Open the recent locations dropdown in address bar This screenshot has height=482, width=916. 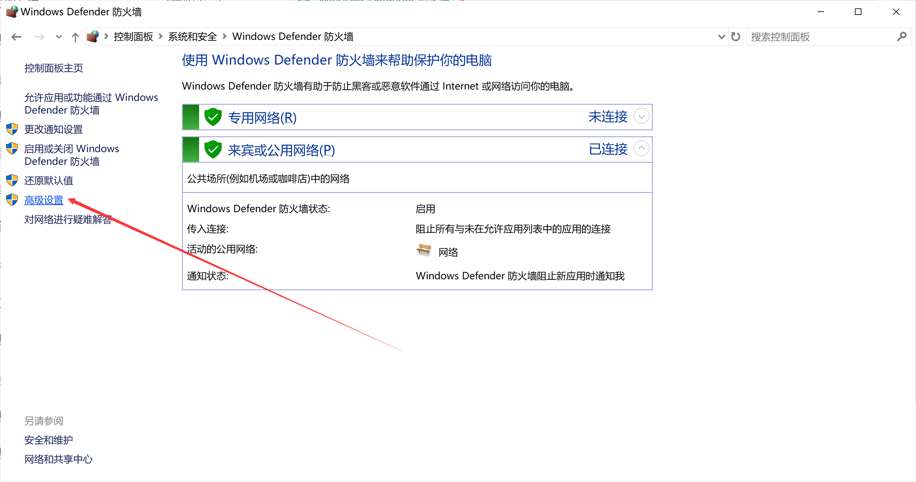coord(721,36)
